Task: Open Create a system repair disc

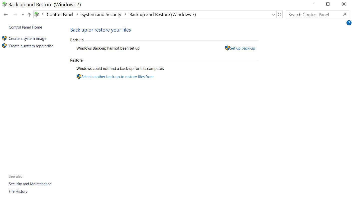Action: click(x=31, y=46)
